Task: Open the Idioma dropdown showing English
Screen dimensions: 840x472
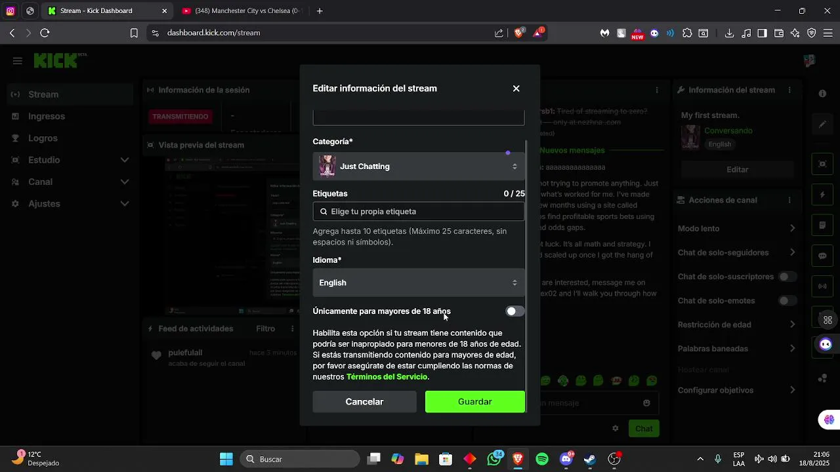Action: [419, 283]
